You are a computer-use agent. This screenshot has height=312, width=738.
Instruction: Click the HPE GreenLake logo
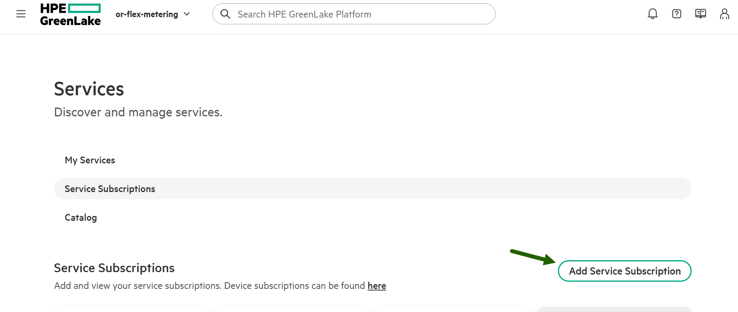pyautogui.click(x=70, y=15)
